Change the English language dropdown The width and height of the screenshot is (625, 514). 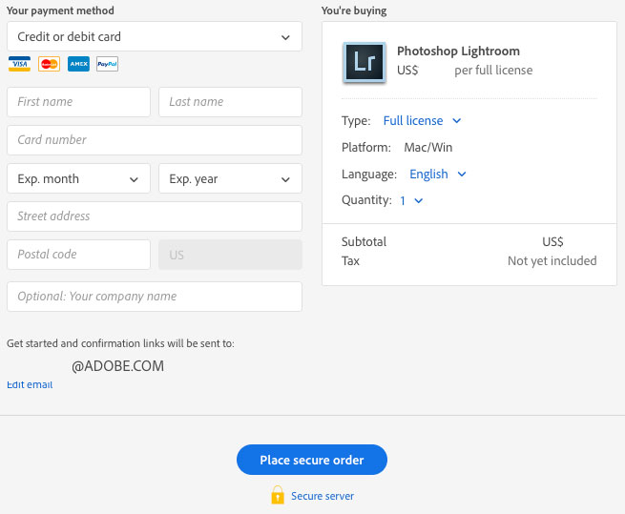tap(438, 175)
